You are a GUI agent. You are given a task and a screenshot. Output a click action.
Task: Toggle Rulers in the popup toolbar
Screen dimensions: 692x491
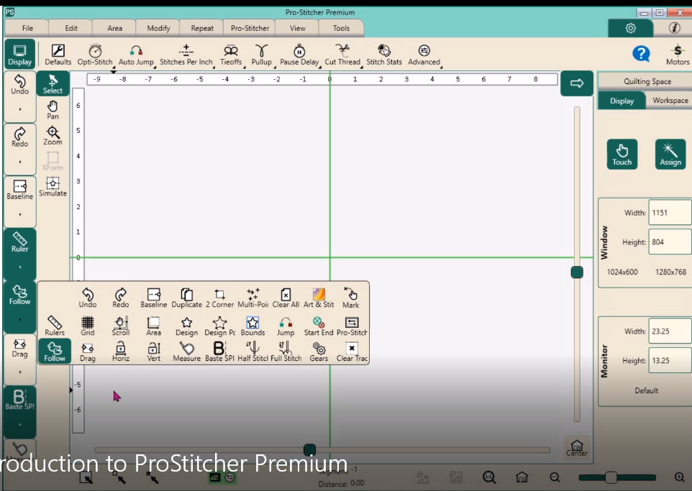point(55,326)
